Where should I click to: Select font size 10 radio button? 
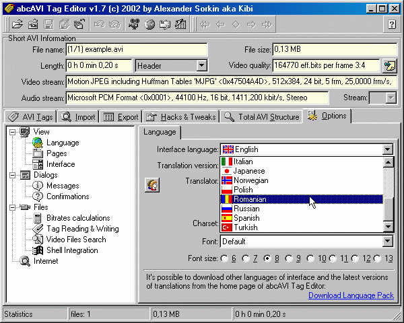(310, 258)
